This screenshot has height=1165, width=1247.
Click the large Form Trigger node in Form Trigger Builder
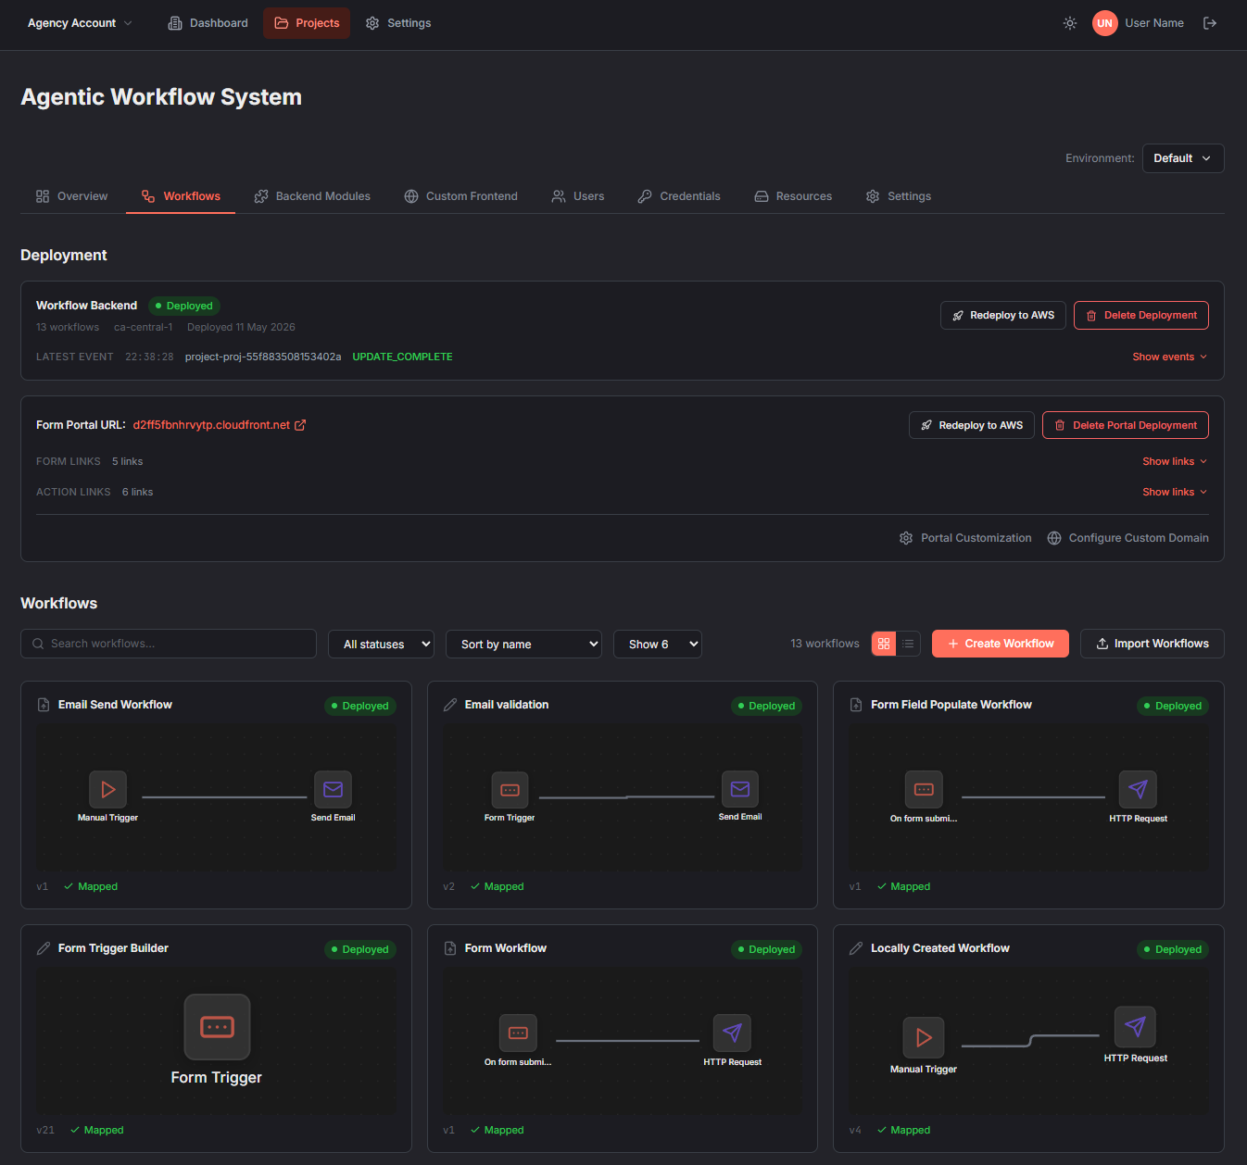[x=217, y=1027]
